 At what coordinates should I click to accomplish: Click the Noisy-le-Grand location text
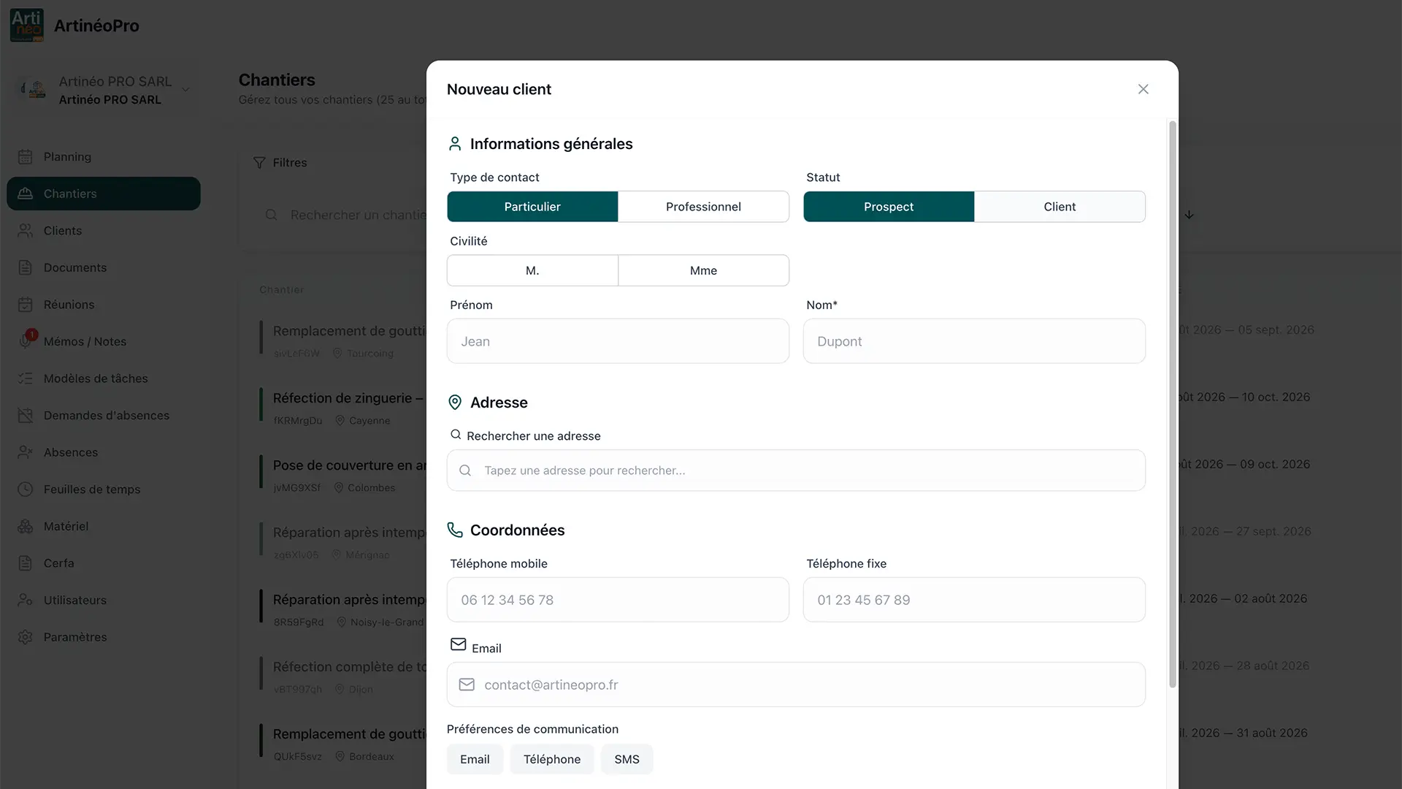(x=387, y=622)
